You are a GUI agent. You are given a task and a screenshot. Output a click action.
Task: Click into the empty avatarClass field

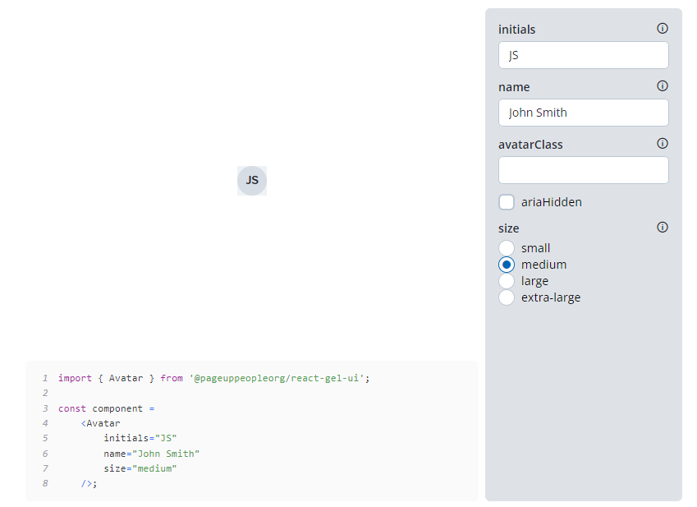583,170
